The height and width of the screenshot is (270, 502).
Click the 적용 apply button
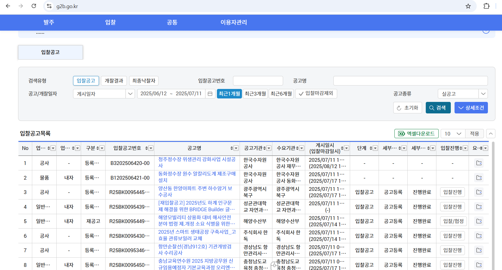(x=475, y=134)
